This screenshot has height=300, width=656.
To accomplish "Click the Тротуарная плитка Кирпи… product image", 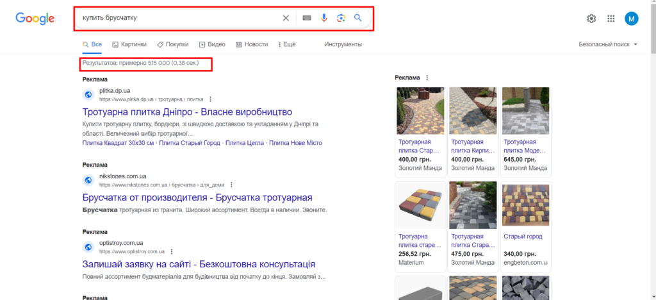I will click(473, 111).
